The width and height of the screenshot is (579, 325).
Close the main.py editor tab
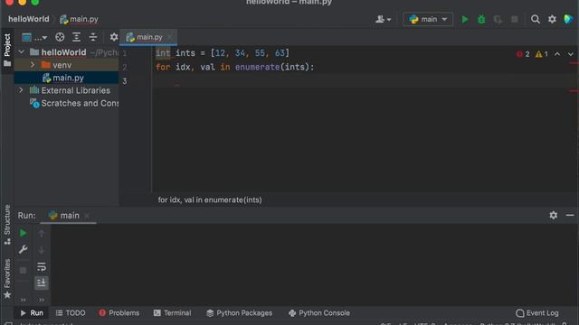[x=169, y=37]
